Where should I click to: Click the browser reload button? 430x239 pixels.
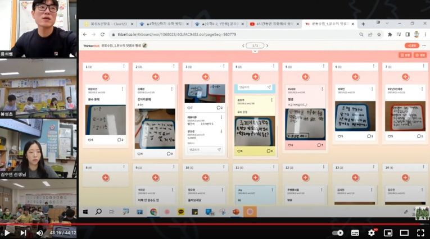coord(102,34)
